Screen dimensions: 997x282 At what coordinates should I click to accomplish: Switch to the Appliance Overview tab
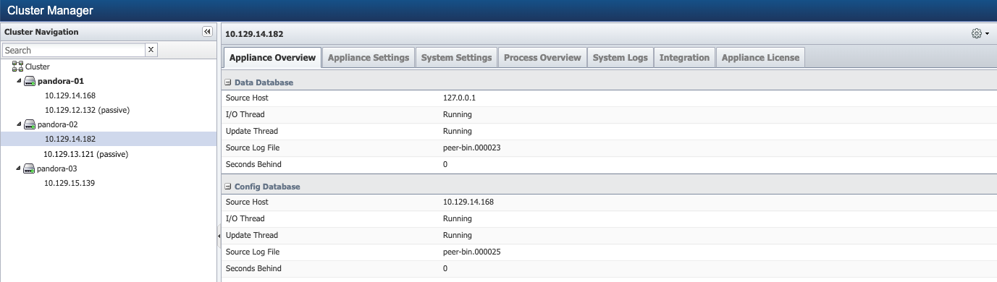pyautogui.click(x=272, y=58)
